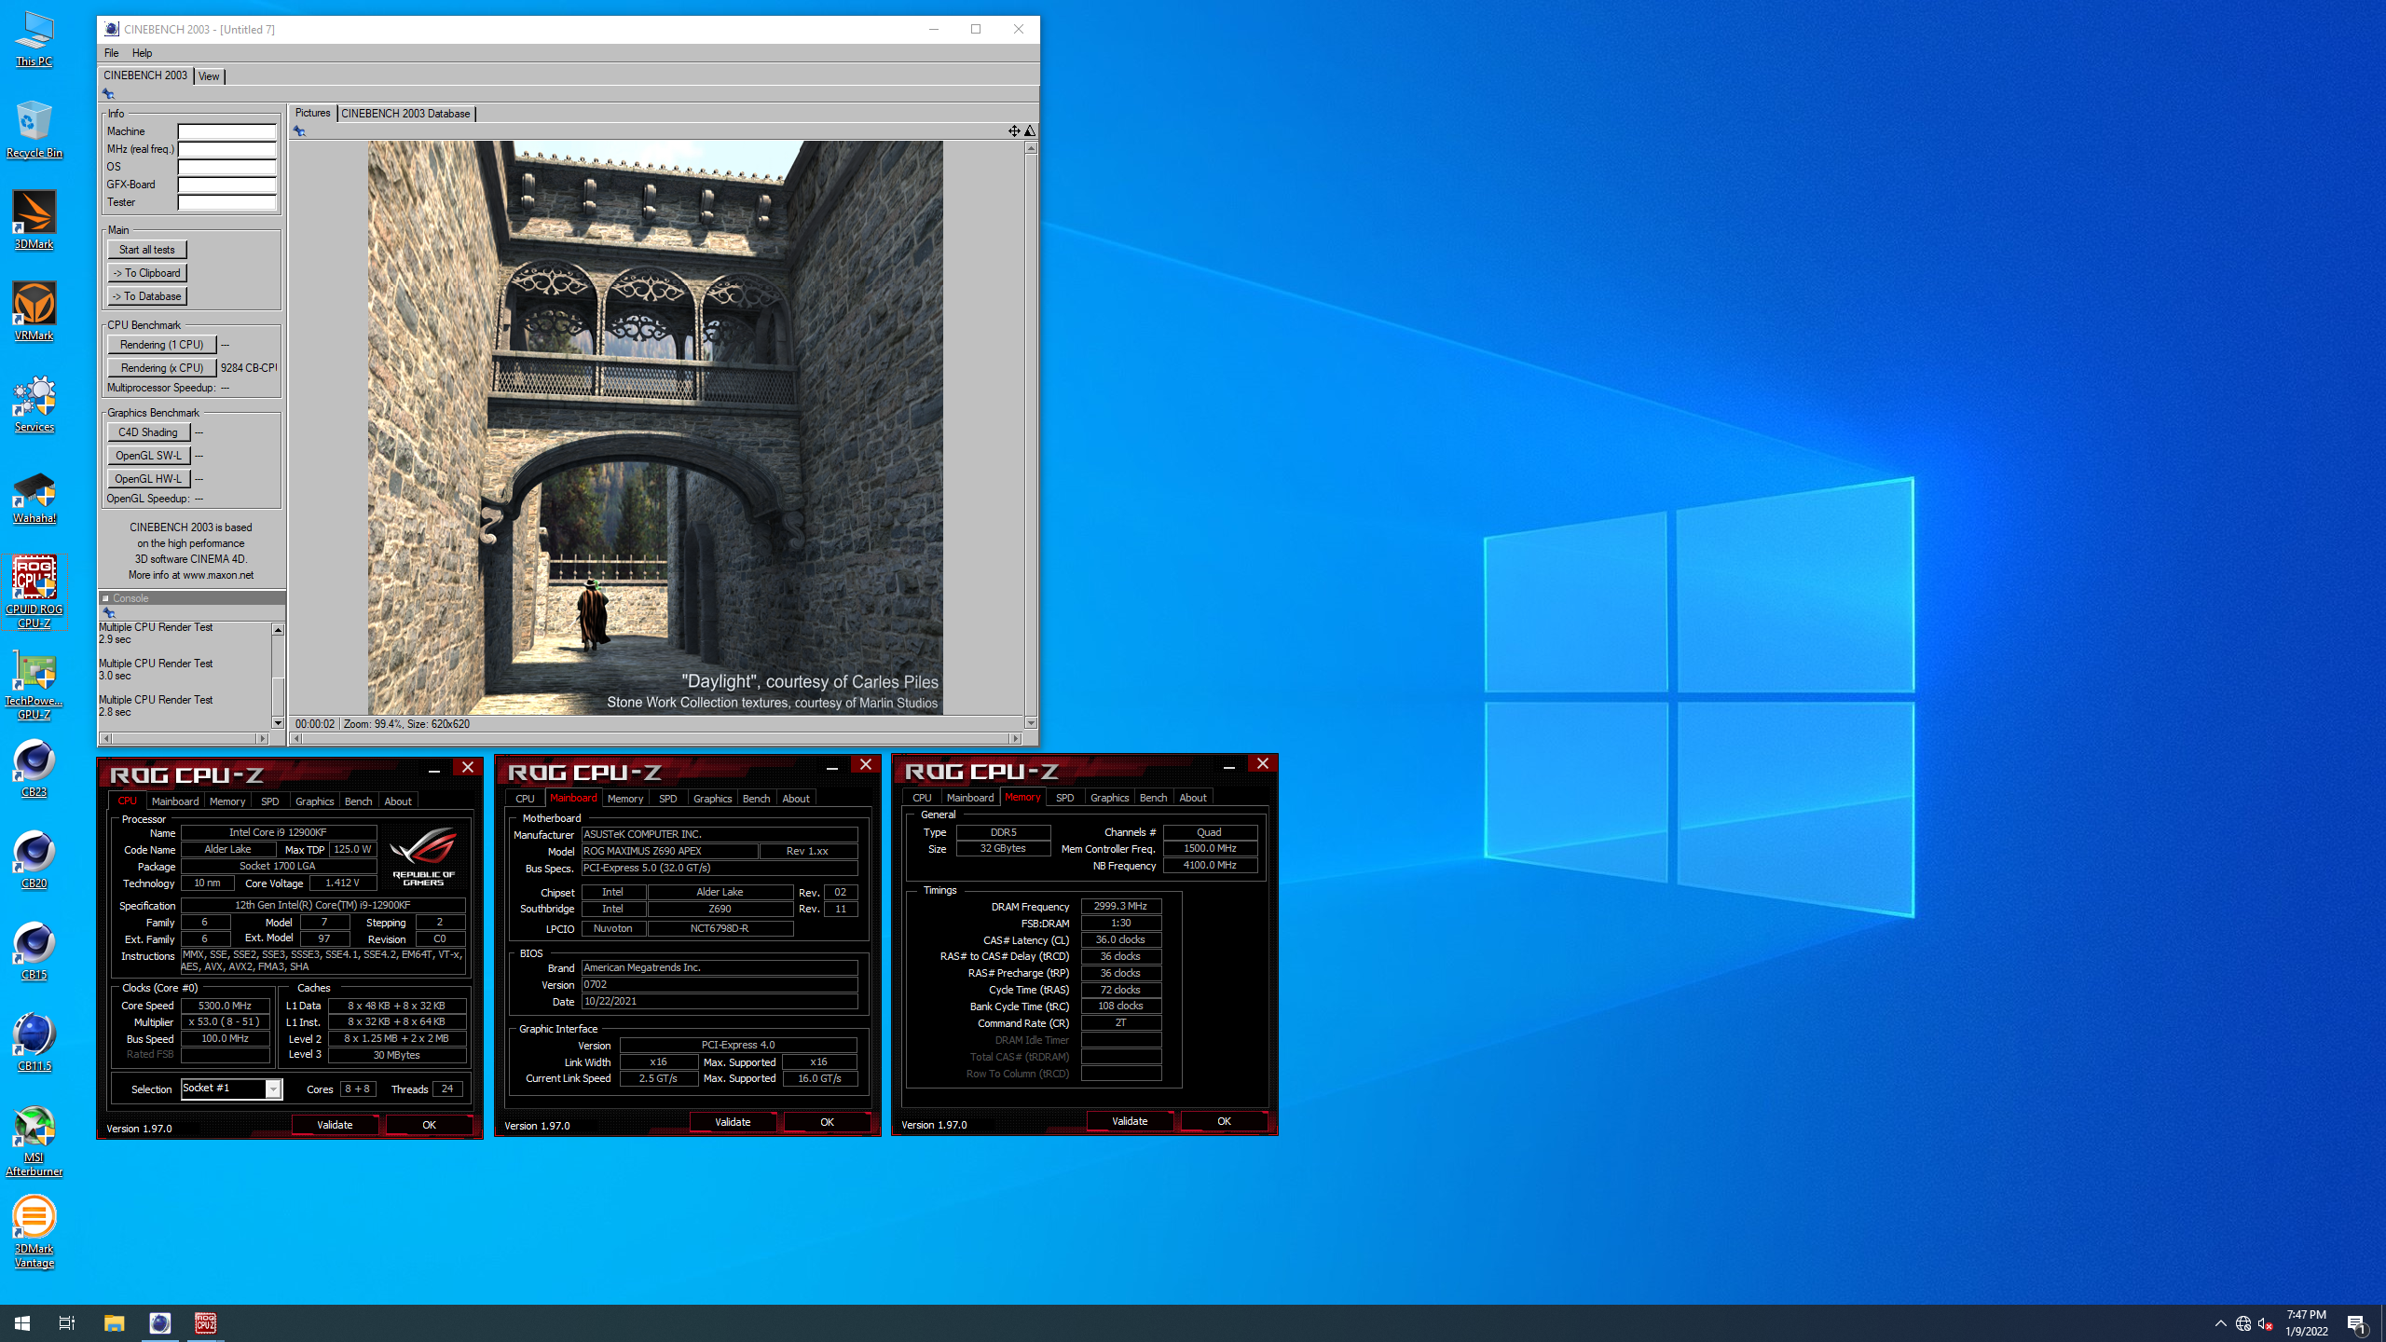Viewport: 2386px width, 1342px height.
Task: Open Wahaha! desktop shortcut
Action: point(34,495)
